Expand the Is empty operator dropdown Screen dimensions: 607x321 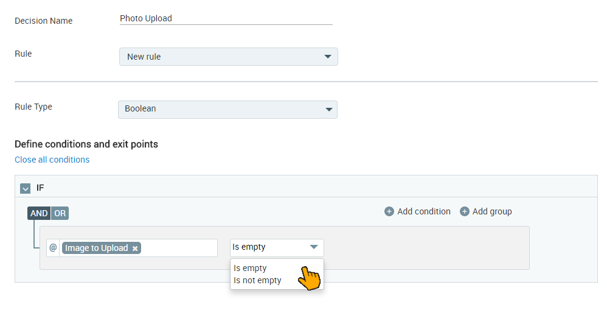click(x=277, y=247)
